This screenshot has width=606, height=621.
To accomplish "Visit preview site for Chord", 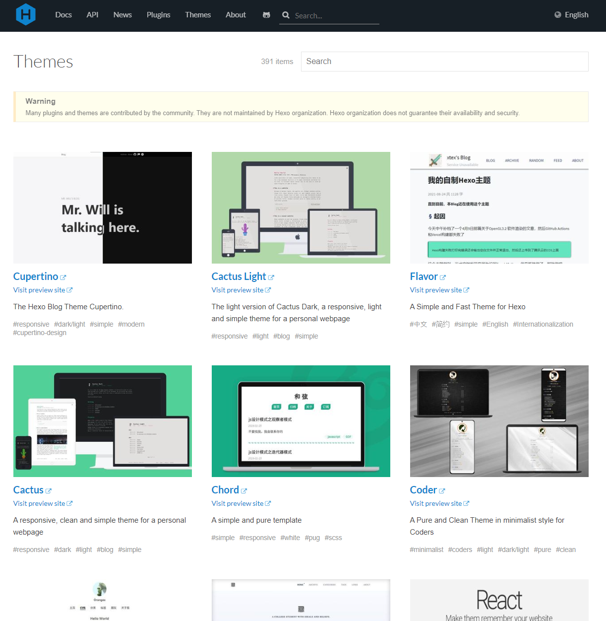I will point(238,503).
